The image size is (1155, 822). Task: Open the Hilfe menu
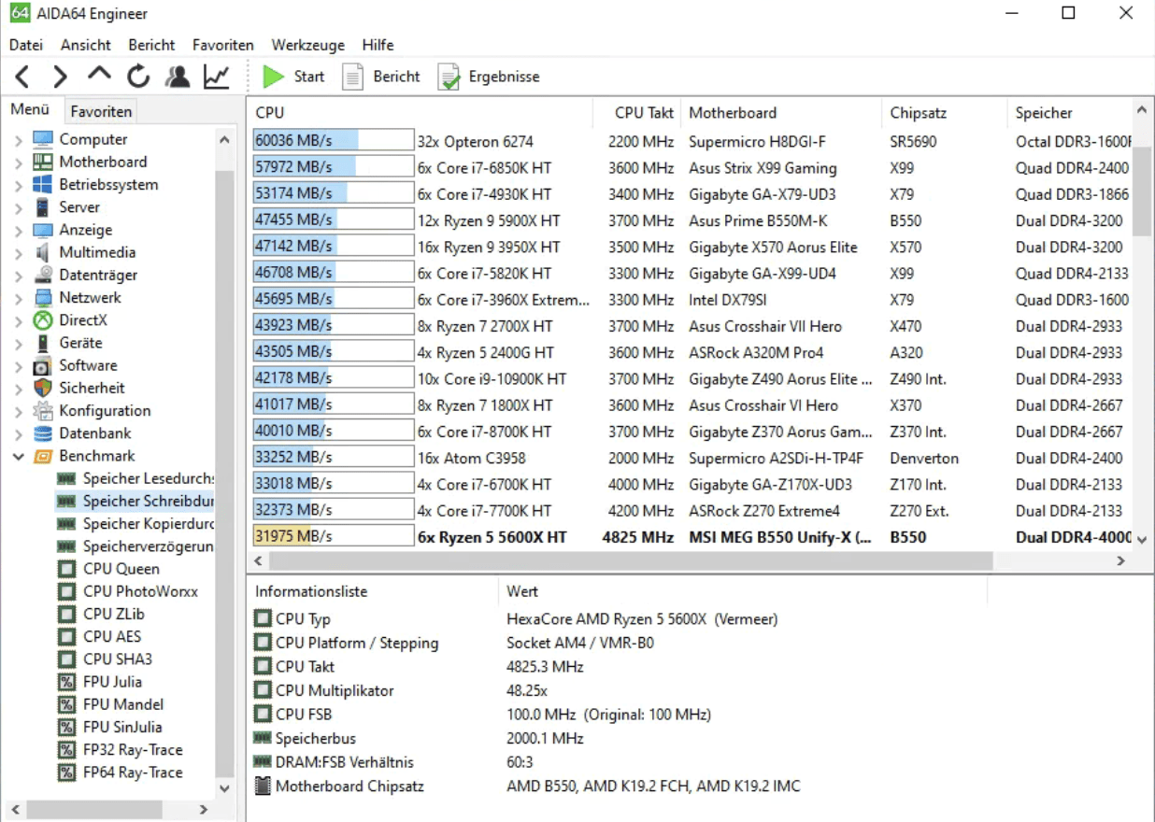378,45
